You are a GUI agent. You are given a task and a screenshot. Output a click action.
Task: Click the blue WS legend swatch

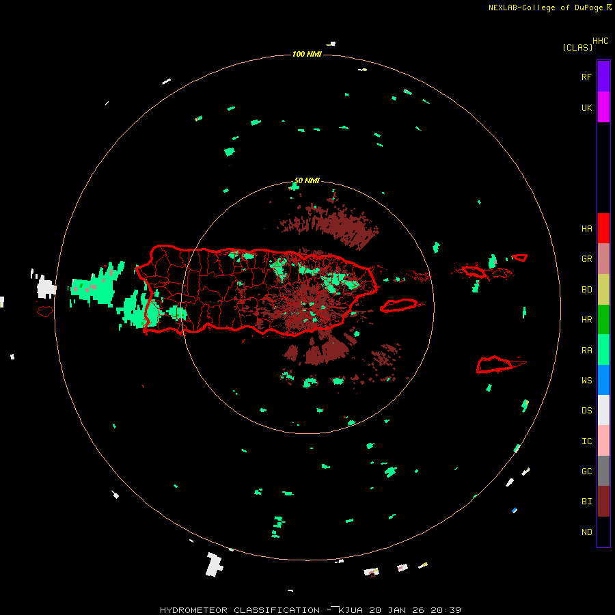pos(603,380)
